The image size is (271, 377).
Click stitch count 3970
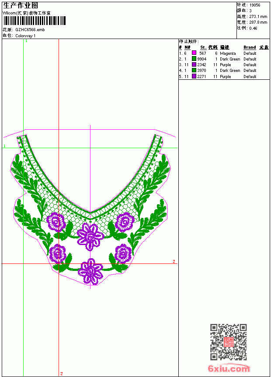tap(202, 71)
